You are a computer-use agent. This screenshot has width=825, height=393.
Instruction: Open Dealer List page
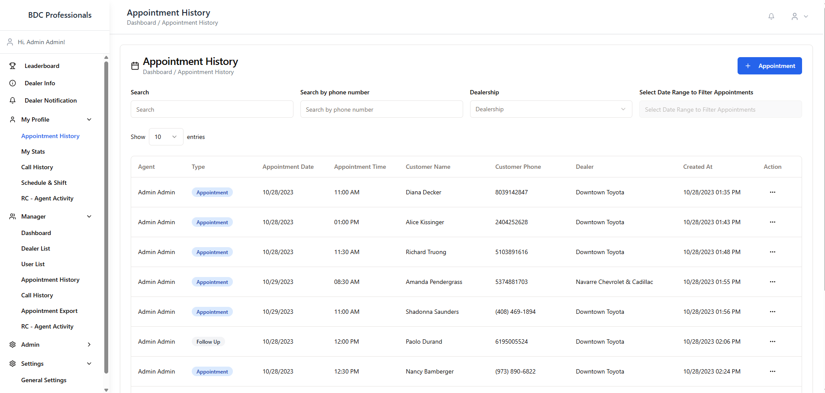[35, 248]
